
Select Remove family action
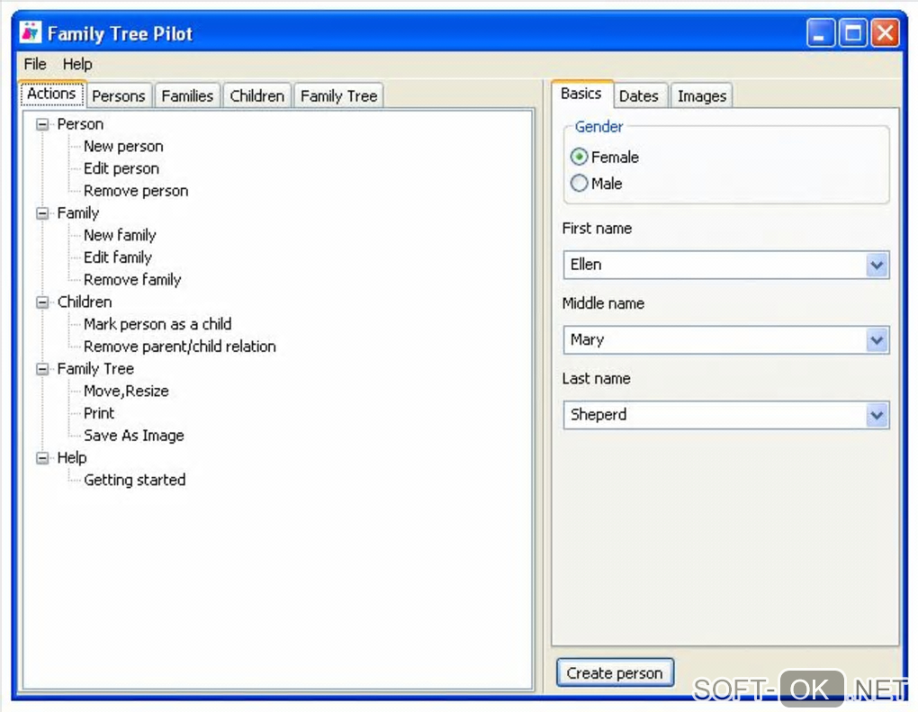tap(132, 280)
